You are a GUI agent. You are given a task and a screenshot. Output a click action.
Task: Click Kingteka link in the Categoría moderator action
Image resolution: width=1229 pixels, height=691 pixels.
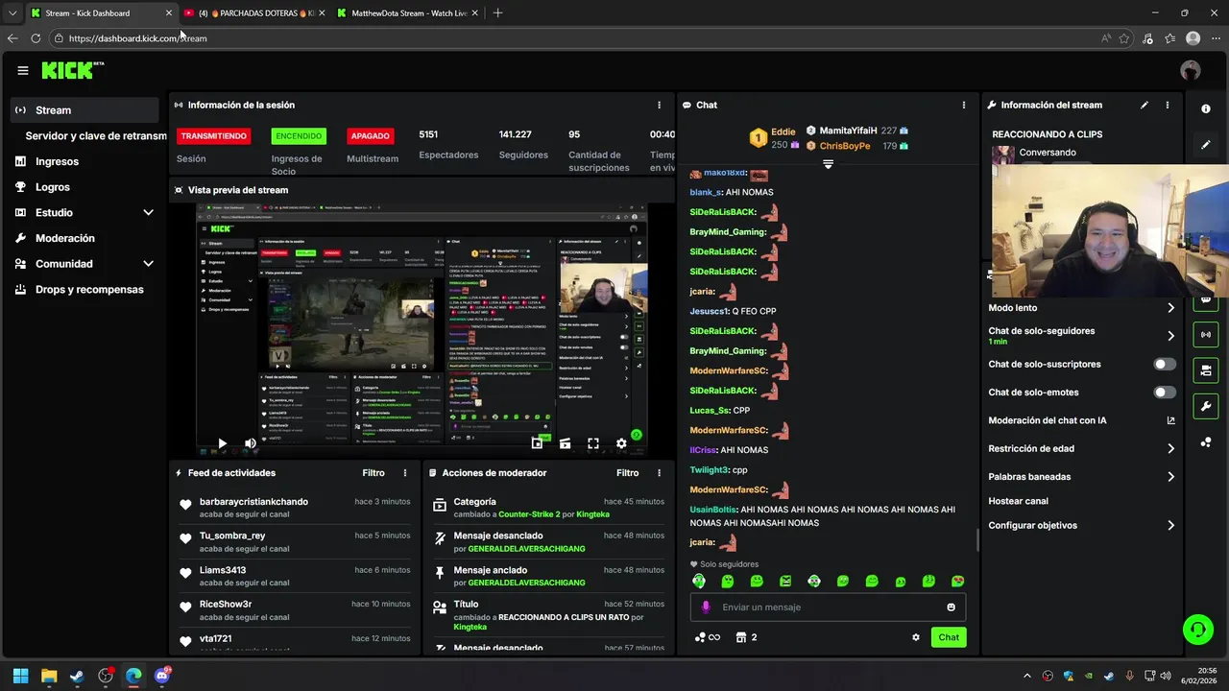pos(593,514)
